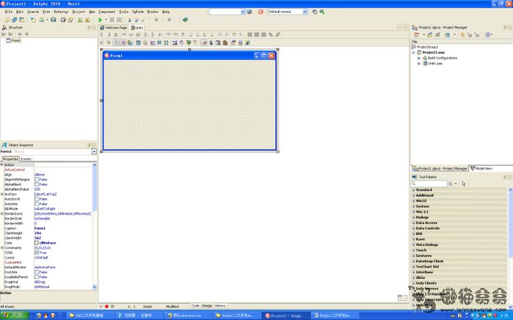Image resolution: width=513 pixels, height=320 pixels.
Task: Click the blue 'n' icon in Project Manager toolbar
Action: pos(447,35)
